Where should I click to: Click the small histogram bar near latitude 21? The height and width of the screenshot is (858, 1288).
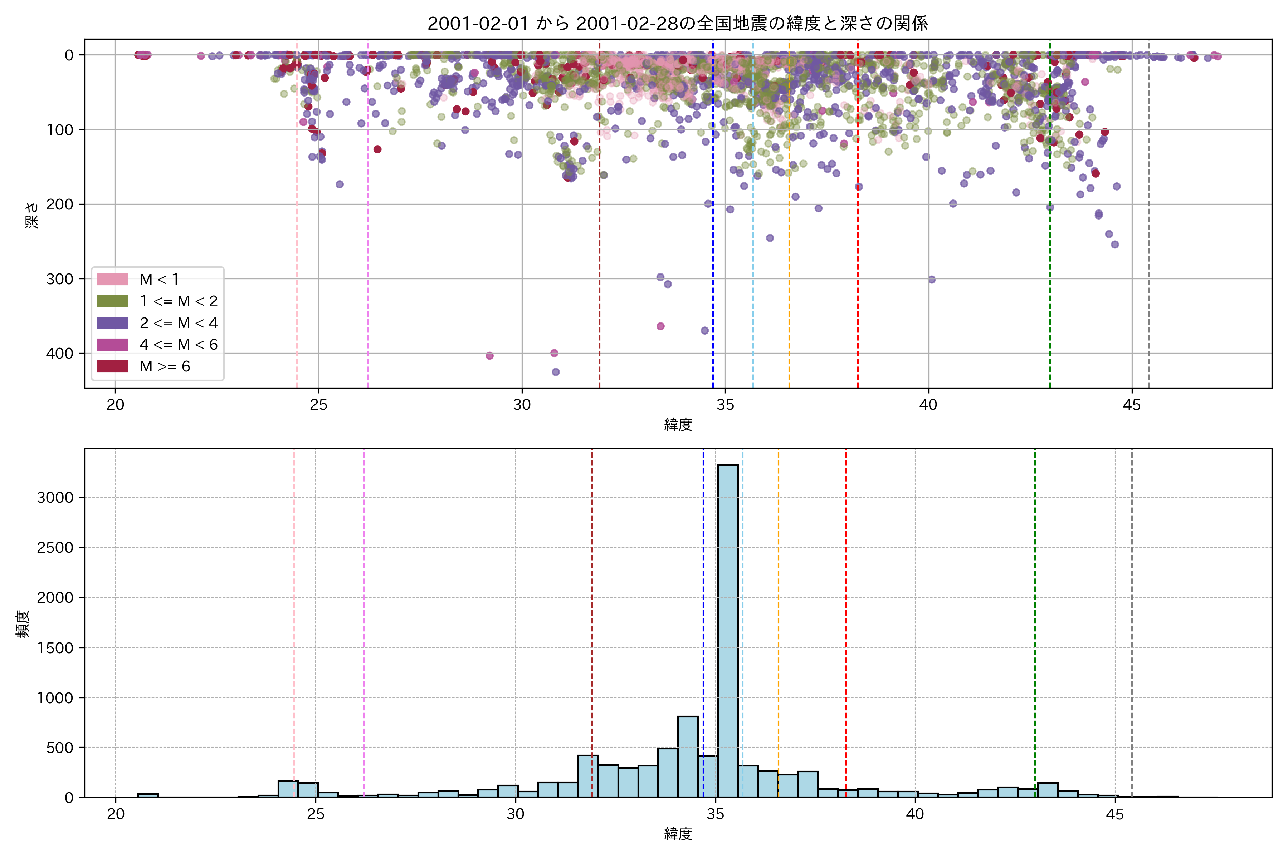point(148,795)
